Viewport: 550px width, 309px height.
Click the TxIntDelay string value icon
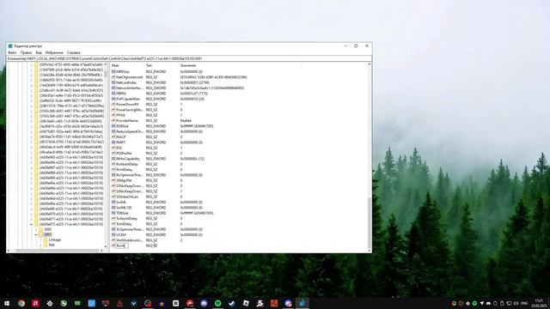113,224
